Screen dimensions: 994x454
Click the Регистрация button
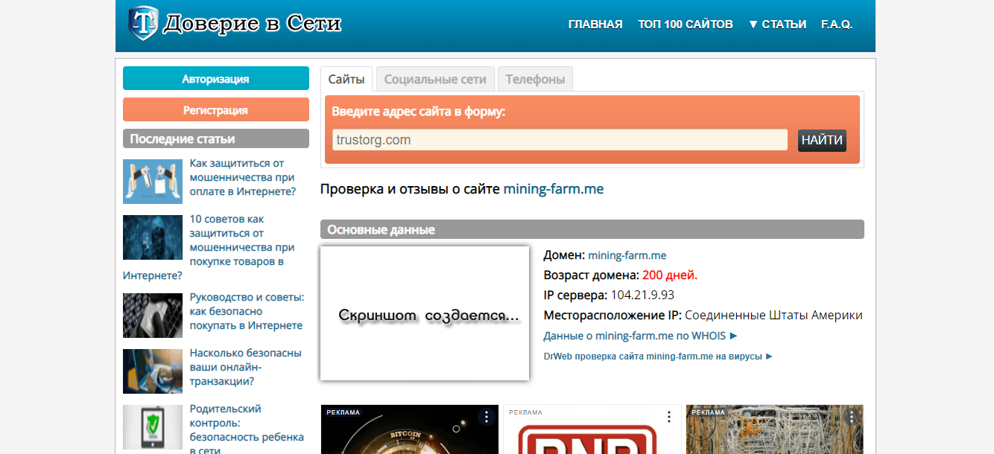[x=215, y=109]
